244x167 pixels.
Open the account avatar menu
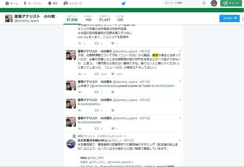point(214,3)
